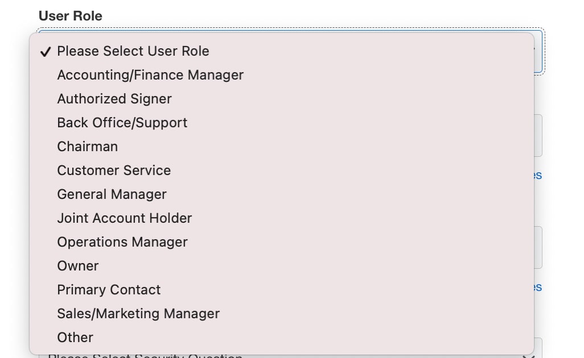Choose Back Office/Support option
The width and height of the screenshot is (584, 358).
[122, 123]
